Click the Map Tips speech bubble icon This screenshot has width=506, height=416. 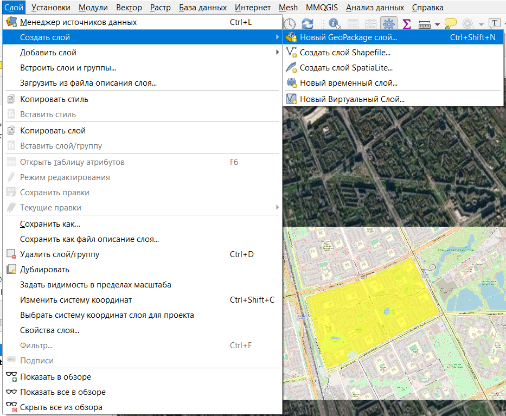coord(450,24)
